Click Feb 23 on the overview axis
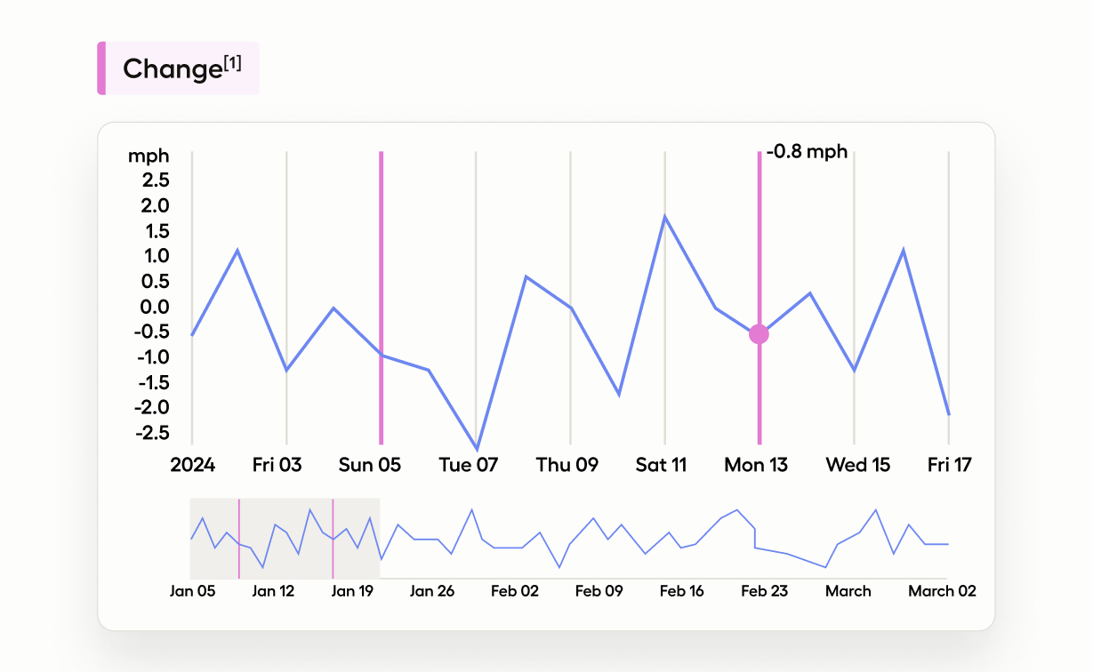Image resolution: width=1093 pixels, height=672 pixels. (x=764, y=591)
